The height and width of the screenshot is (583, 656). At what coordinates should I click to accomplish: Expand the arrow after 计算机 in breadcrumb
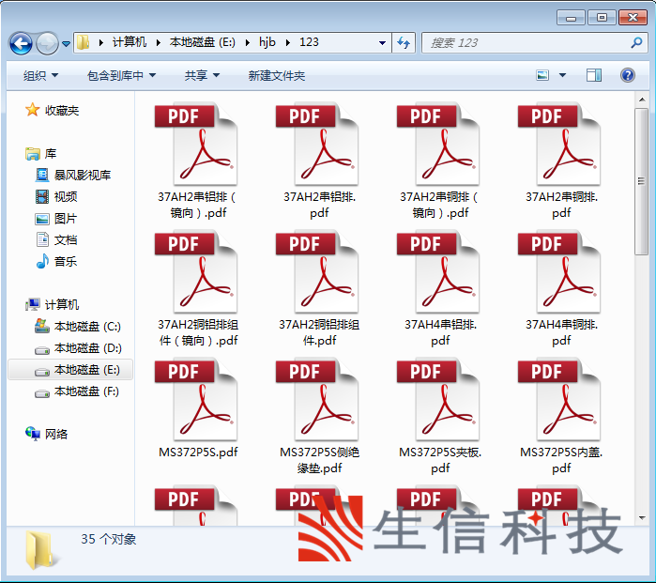click(x=159, y=42)
